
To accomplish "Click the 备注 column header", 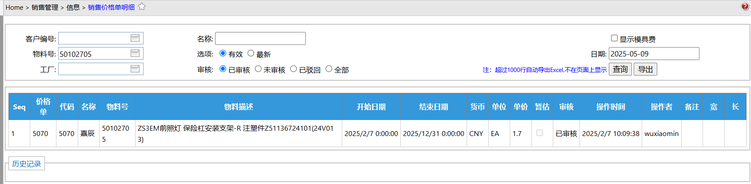I will [692, 107].
